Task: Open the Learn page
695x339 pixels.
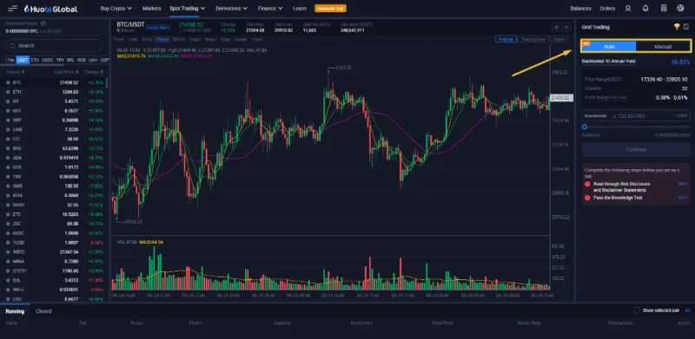Action: [300, 9]
